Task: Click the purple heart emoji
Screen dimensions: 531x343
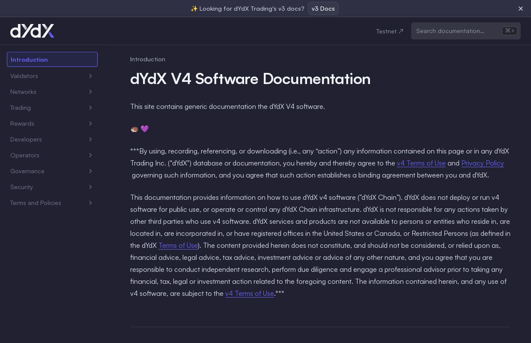Action: 145,129
